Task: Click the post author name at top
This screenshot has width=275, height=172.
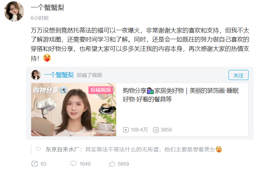Action: pyautogui.click(x=47, y=8)
